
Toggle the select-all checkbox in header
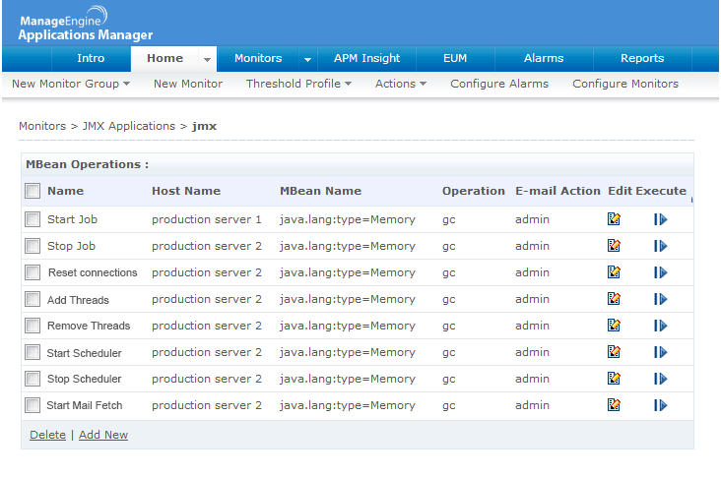click(x=33, y=191)
